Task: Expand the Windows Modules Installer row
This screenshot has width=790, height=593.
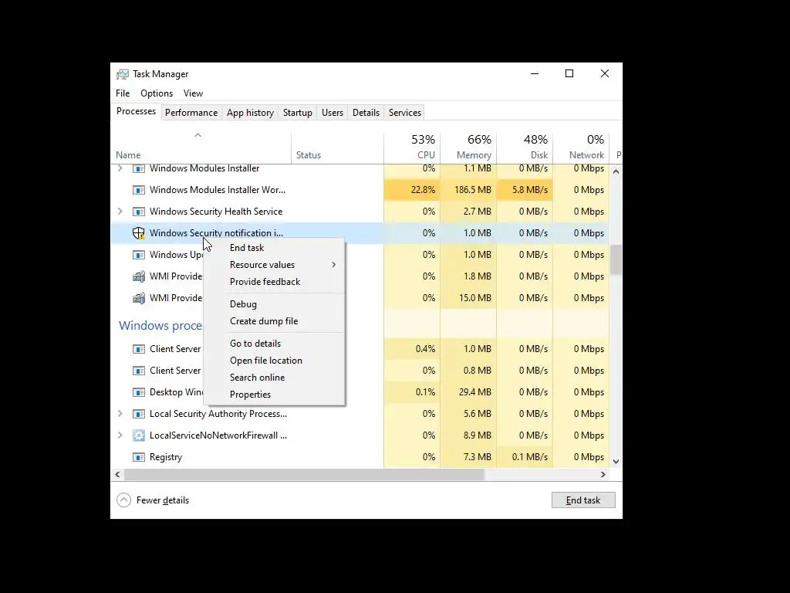Action: click(120, 168)
